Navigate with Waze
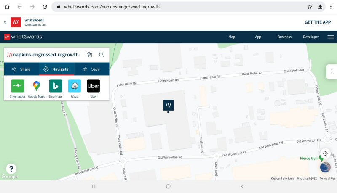The width and height of the screenshot is (337, 193). tap(75, 89)
